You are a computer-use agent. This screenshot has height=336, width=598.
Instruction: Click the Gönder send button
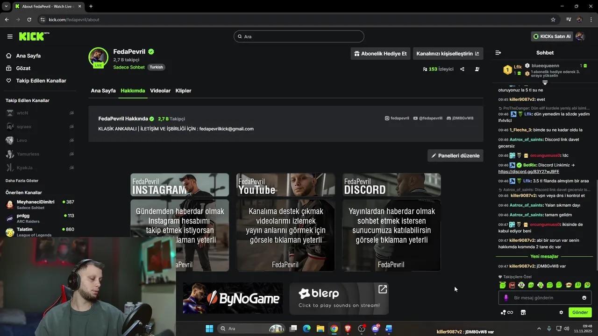(x=580, y=312)
